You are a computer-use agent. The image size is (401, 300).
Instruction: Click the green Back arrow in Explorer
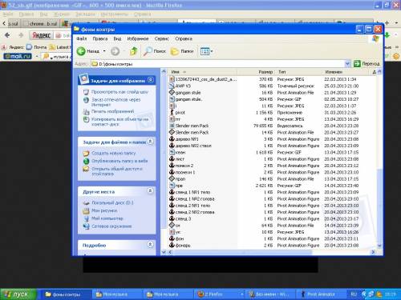[x=81, y=51]
